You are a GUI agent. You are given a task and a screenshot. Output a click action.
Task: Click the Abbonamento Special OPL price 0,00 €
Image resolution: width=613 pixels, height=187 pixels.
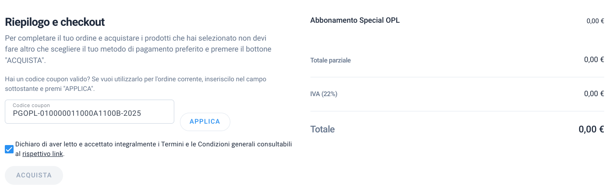click(595, 21)
